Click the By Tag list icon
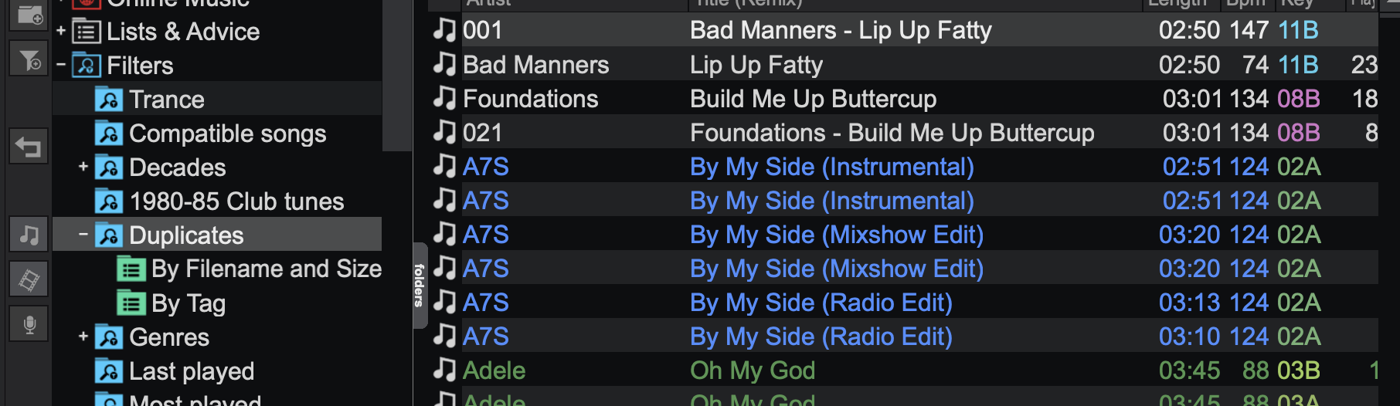This screenshot has width=1400, height=406. (x=131, y=303)
